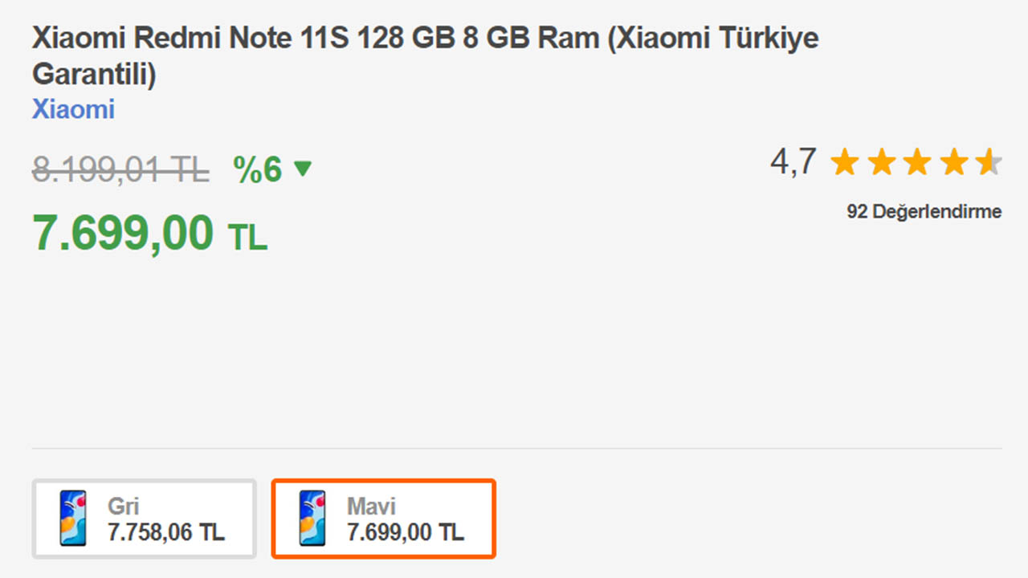Click the Gri variant phone thumbnail image
Image resolution: width=1028 pixels, height=578 pixels.
pos(73,518)
